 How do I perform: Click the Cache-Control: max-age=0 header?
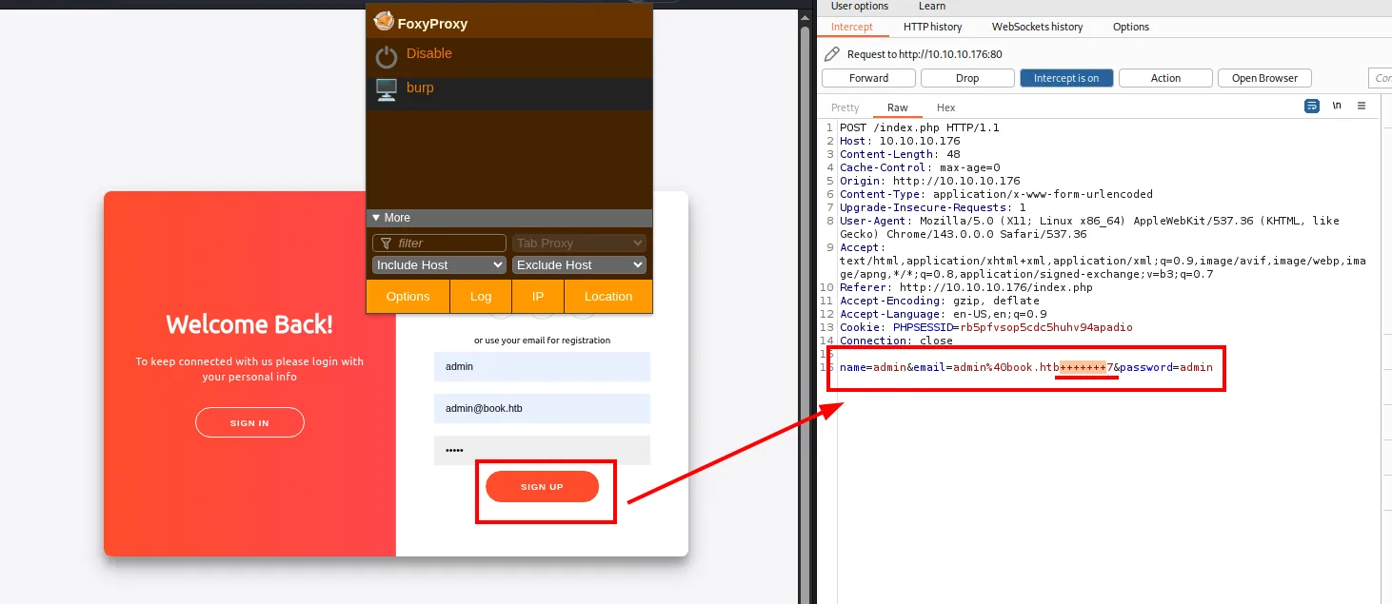pyautogui.click(x=920, y=167)
